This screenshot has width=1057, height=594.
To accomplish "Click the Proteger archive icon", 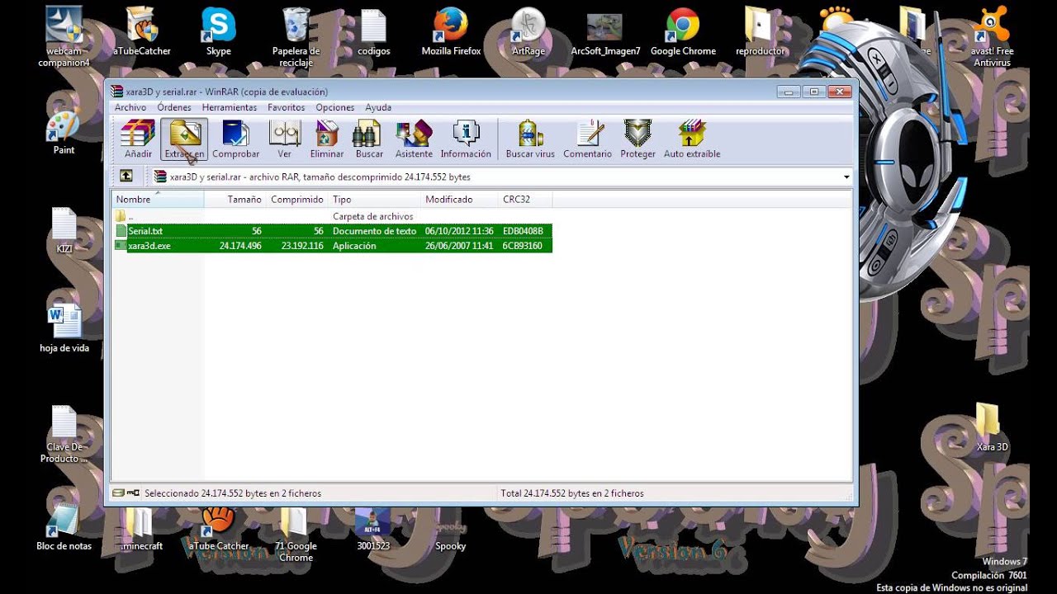I will tap(638, 139).
